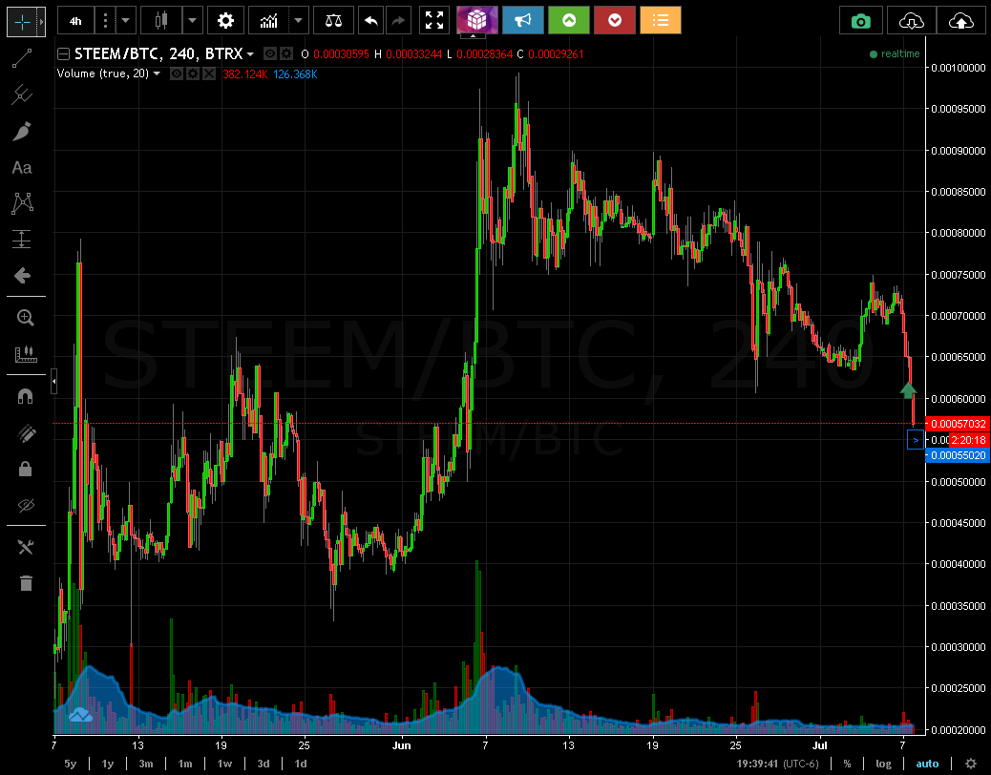This screenshot has width=991, height=775.
Task: Expand the STEEM/BTC symbol dropdown arrow
Action: [x=250, y=55]
